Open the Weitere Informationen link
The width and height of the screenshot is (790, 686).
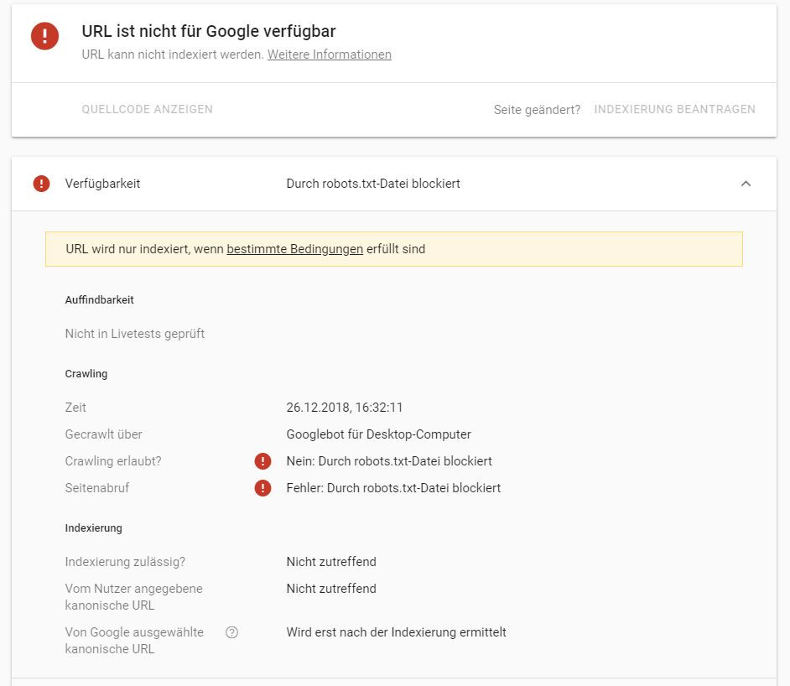[x=329, y=55]
